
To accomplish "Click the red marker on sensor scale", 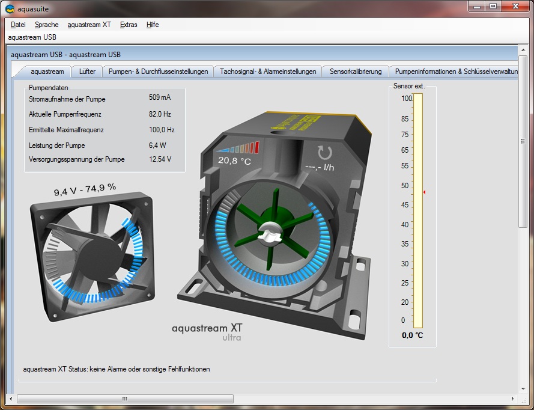I will tap(424, 192).
